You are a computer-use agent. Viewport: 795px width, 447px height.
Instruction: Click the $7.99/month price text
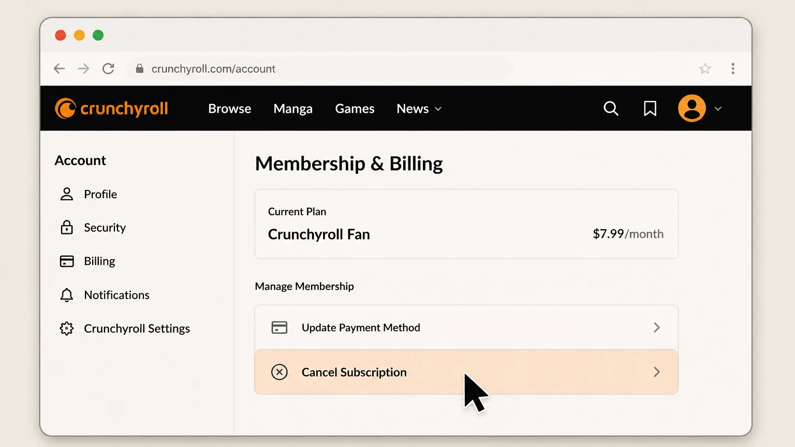[x=628, y=234]
